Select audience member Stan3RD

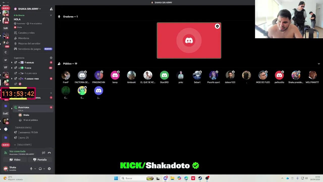tap(164, 77)
